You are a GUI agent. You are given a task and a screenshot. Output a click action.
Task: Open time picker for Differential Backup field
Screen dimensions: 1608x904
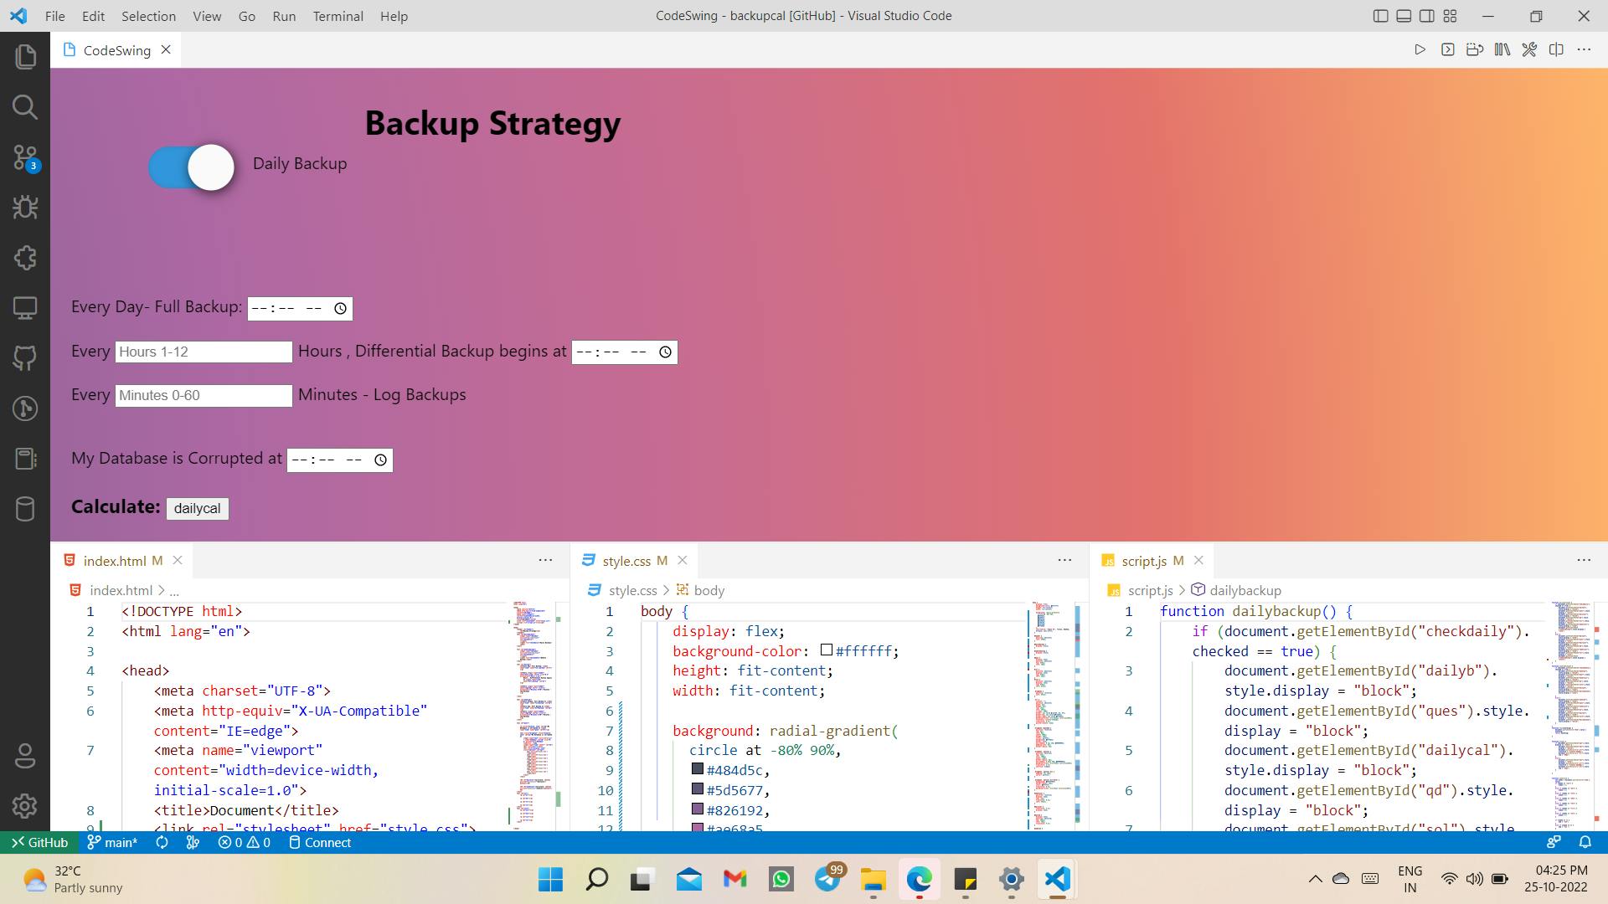point(665,352)
